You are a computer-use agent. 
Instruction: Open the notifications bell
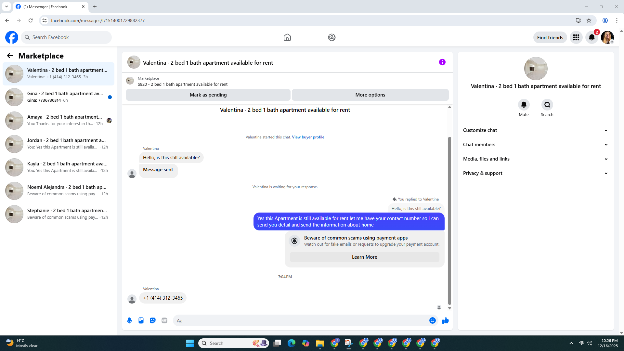coord(592,37)
